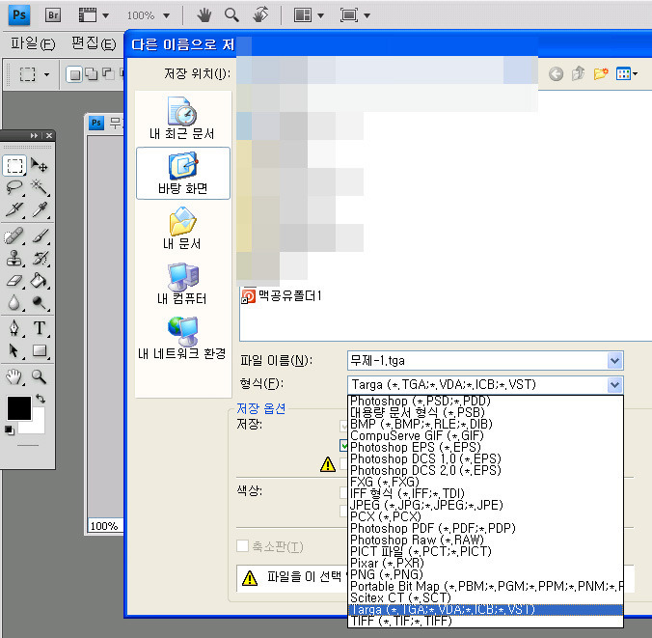Select the Move tool

pyautogui.click(x=40, y=166)
